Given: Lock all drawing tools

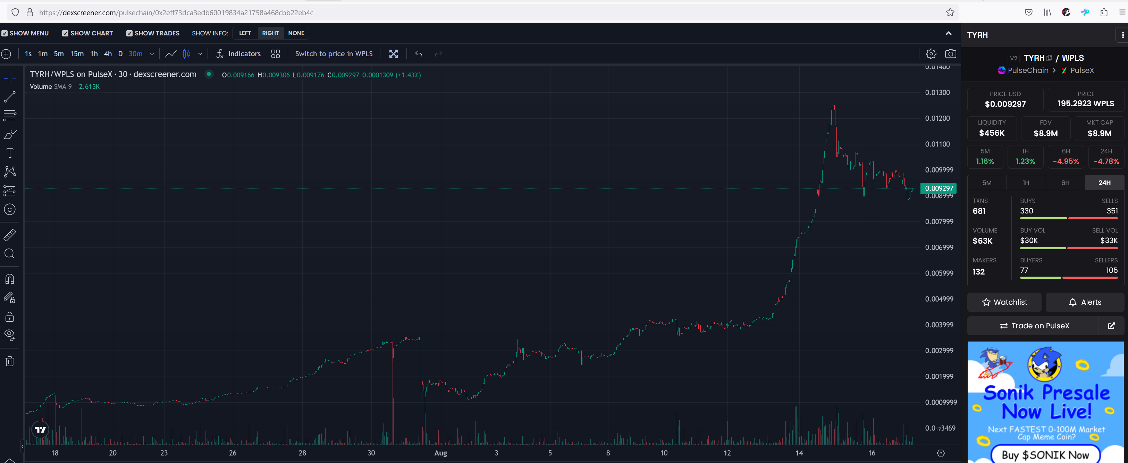Looking at the screenshot, I should [10, 317].
